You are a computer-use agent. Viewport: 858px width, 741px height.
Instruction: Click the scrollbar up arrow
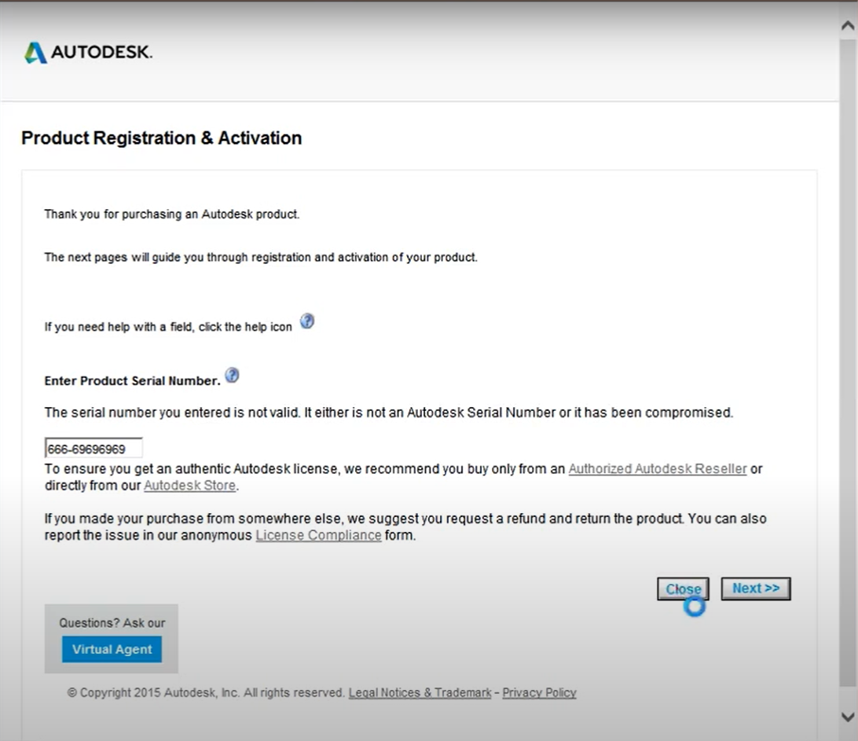pos(848,25)
